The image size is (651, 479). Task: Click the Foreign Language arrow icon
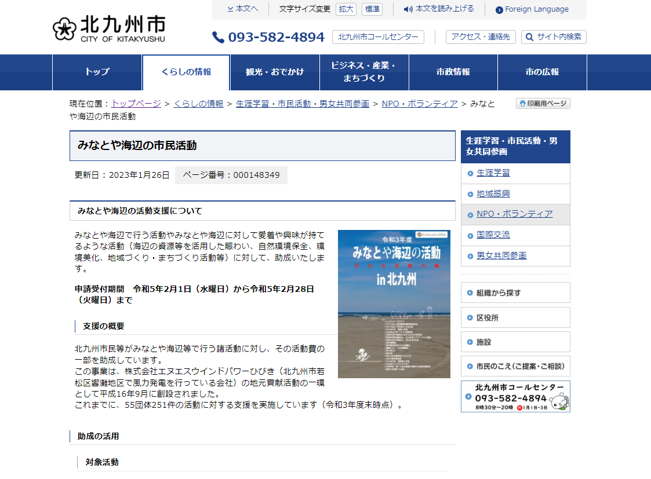coord(499,10)
